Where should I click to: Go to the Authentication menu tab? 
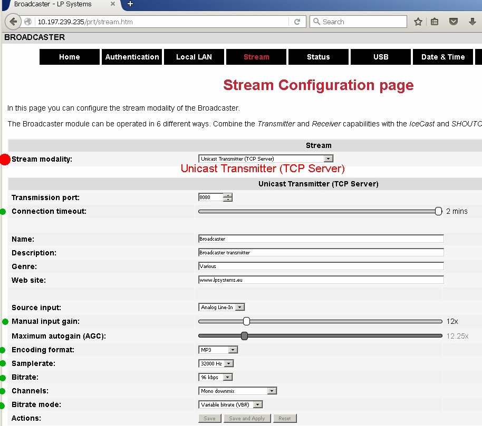point(132,57)
